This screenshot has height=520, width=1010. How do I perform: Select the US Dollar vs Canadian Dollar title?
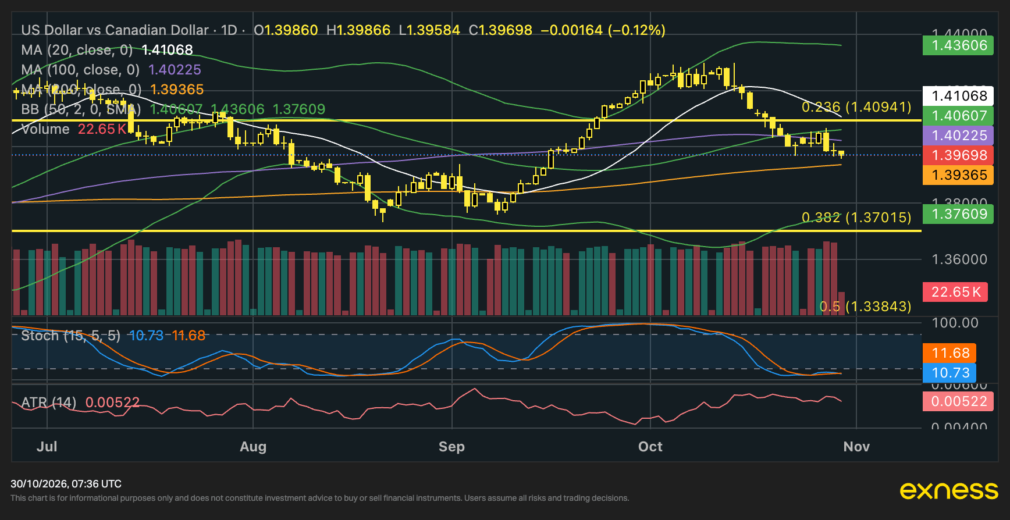point(115,30)
